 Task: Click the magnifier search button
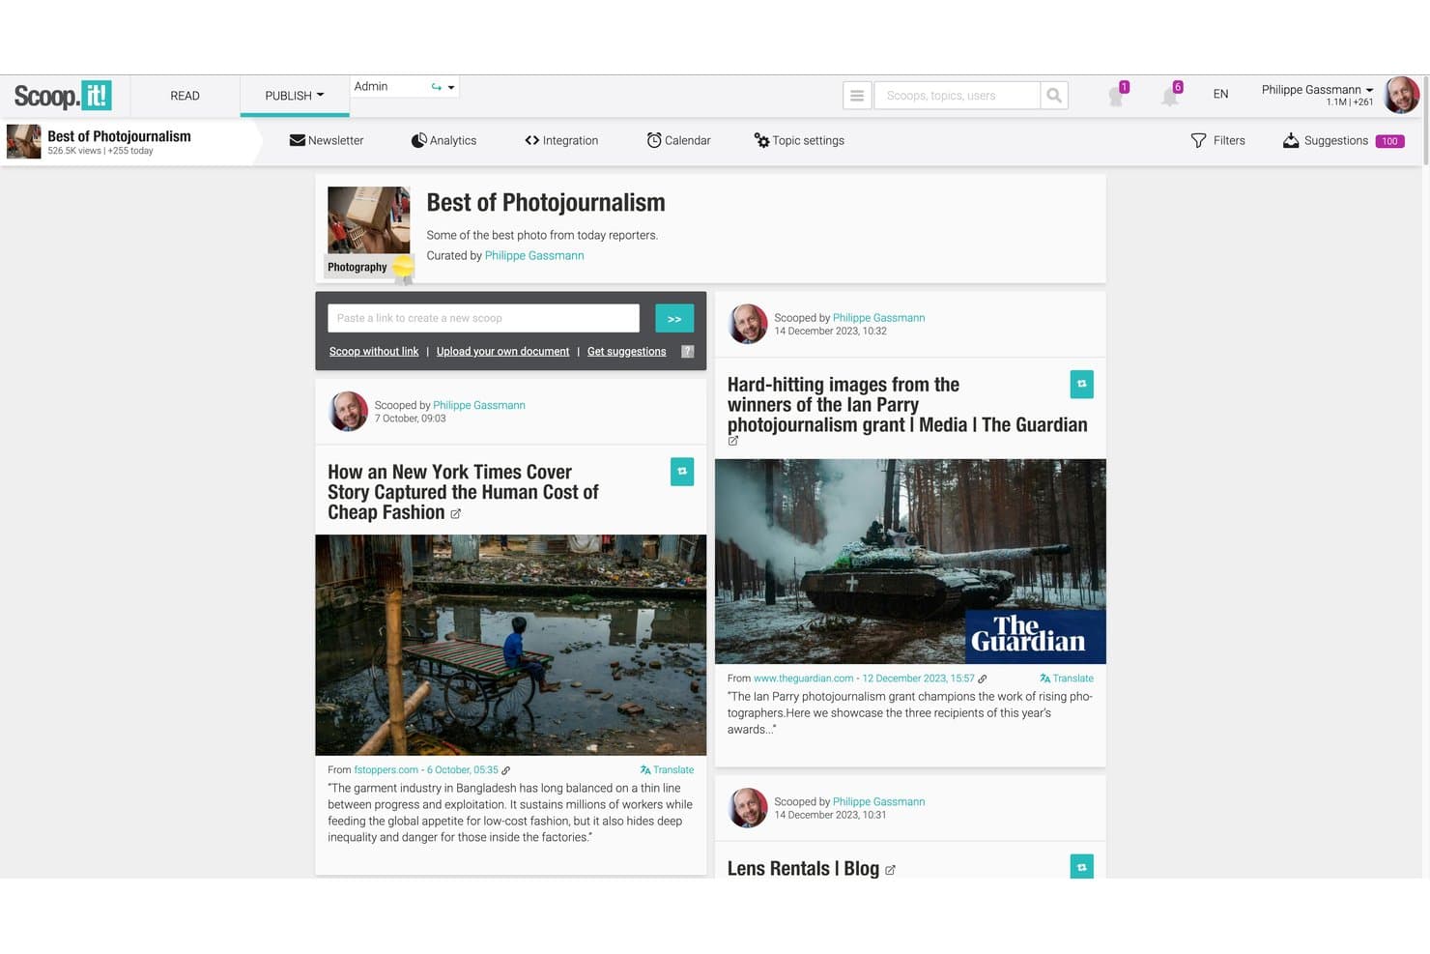tap(1054, 96)
